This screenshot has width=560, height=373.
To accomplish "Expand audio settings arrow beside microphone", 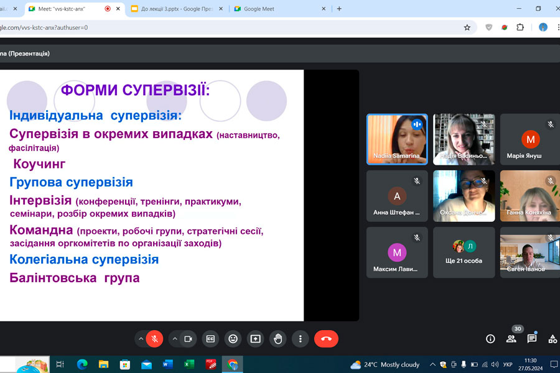I will [141, 339].
